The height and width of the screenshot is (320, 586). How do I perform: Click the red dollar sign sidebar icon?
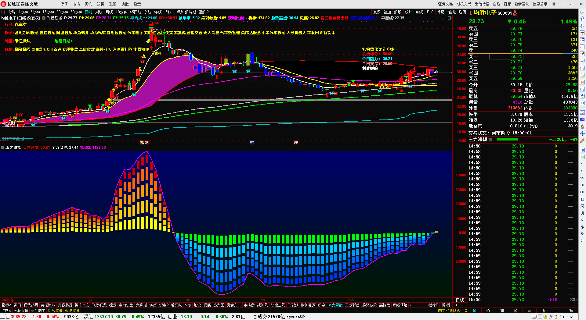point(582,126)
